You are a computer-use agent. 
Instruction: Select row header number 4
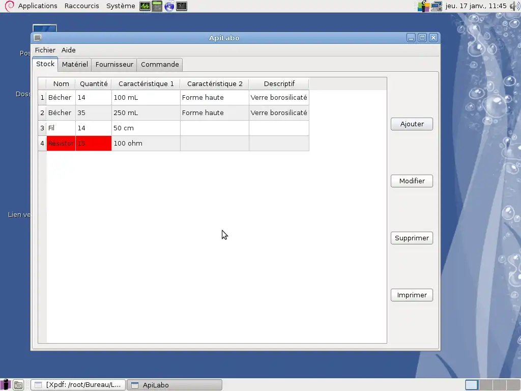[x=42, y=144]
